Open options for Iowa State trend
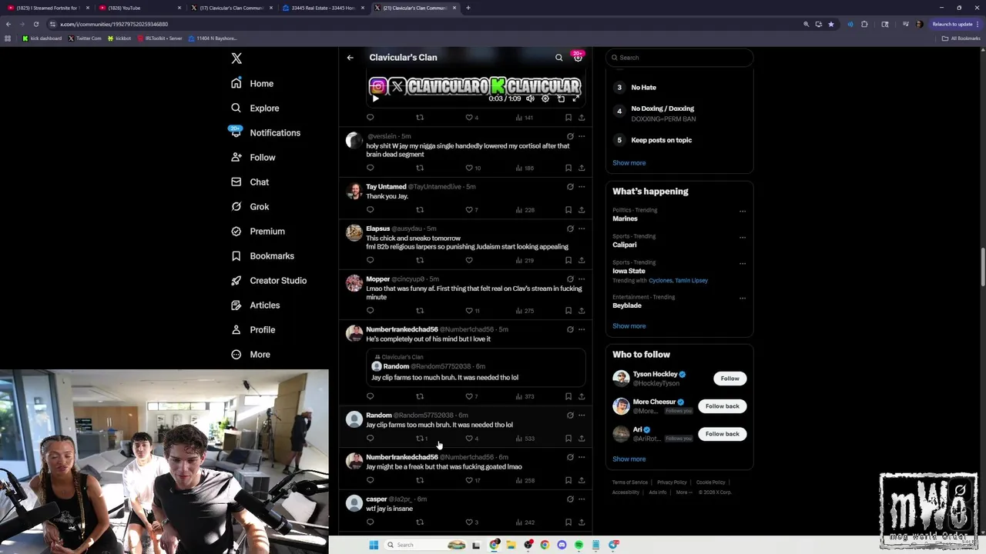 coord(743,263)
